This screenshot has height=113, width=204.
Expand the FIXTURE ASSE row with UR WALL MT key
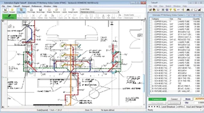pyautogui.click(x=153, y=91)
